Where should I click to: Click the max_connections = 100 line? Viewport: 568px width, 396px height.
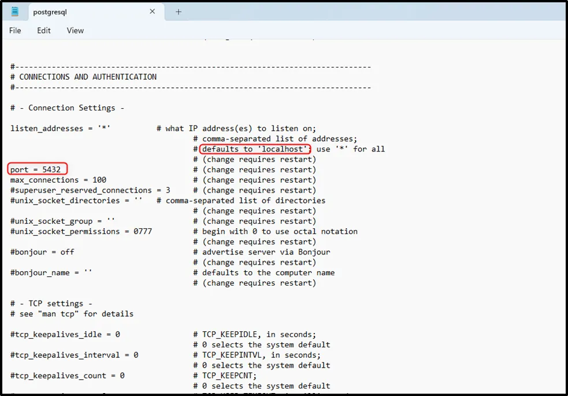pyautogui.click(x=58, y=180)
